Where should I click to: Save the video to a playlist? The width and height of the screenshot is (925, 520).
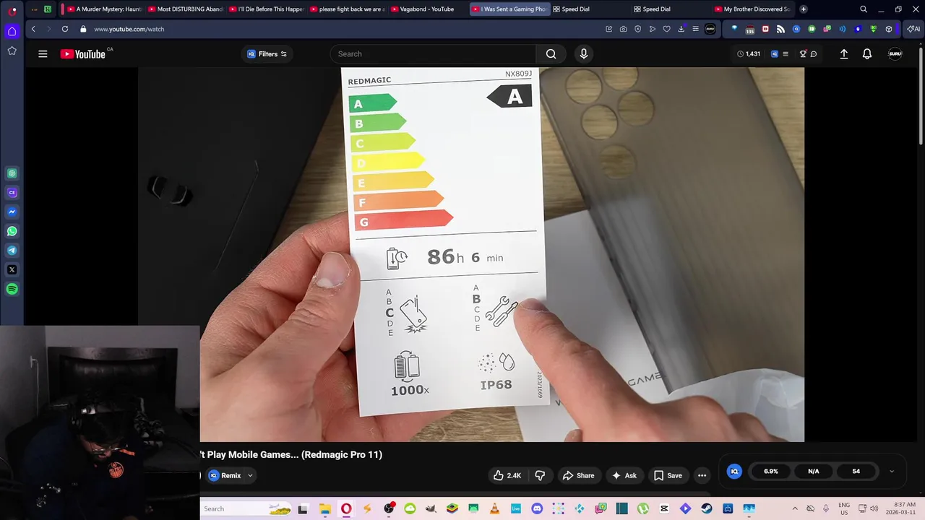coord(668,475)
